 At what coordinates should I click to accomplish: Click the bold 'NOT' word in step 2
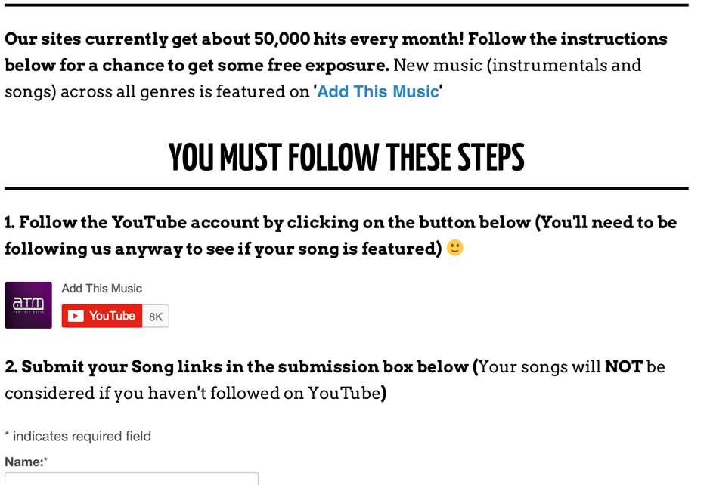(x=624, y=366)
